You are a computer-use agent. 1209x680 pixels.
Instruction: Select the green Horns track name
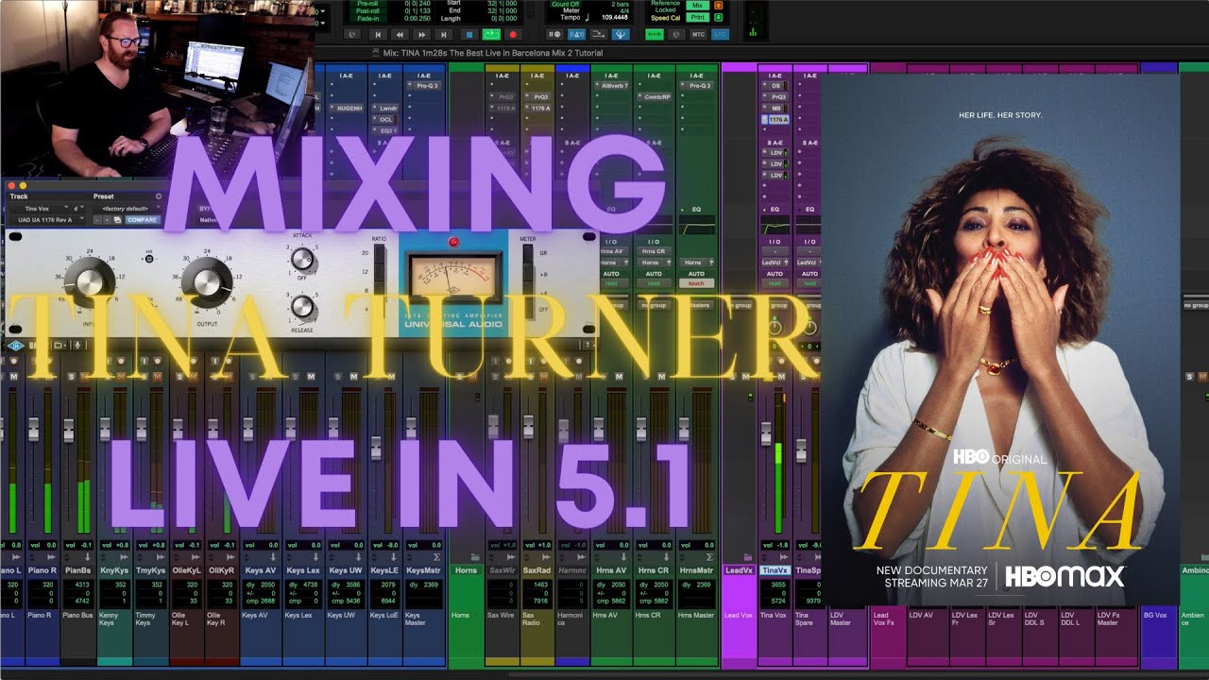click(465, 570)
